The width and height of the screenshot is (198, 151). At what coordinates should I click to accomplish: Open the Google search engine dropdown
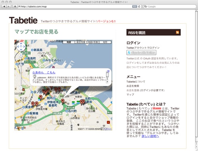point(146,6)
